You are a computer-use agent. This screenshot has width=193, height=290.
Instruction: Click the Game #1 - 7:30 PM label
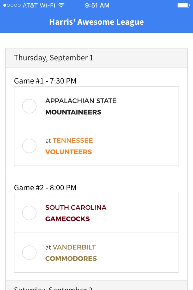45,81
